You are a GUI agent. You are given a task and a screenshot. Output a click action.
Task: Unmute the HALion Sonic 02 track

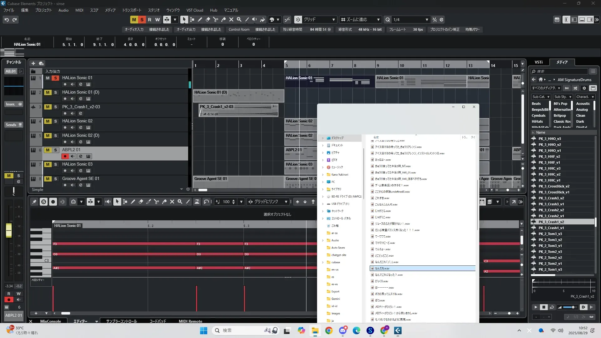[x=48, y=121]
